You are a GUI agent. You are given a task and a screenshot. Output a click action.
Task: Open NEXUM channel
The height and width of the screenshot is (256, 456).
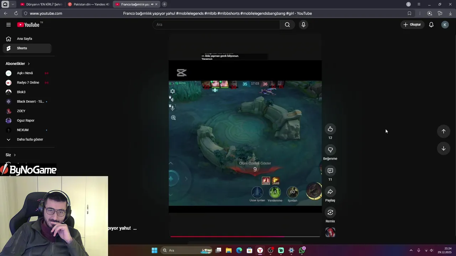click(x=27, y=130)
